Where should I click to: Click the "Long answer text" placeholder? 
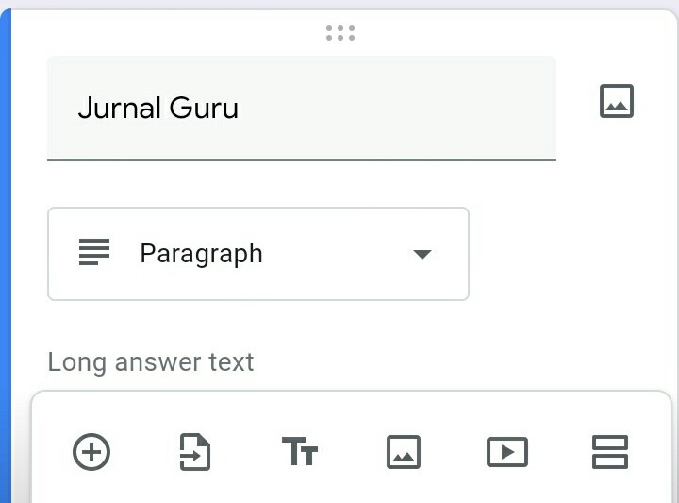151,362
